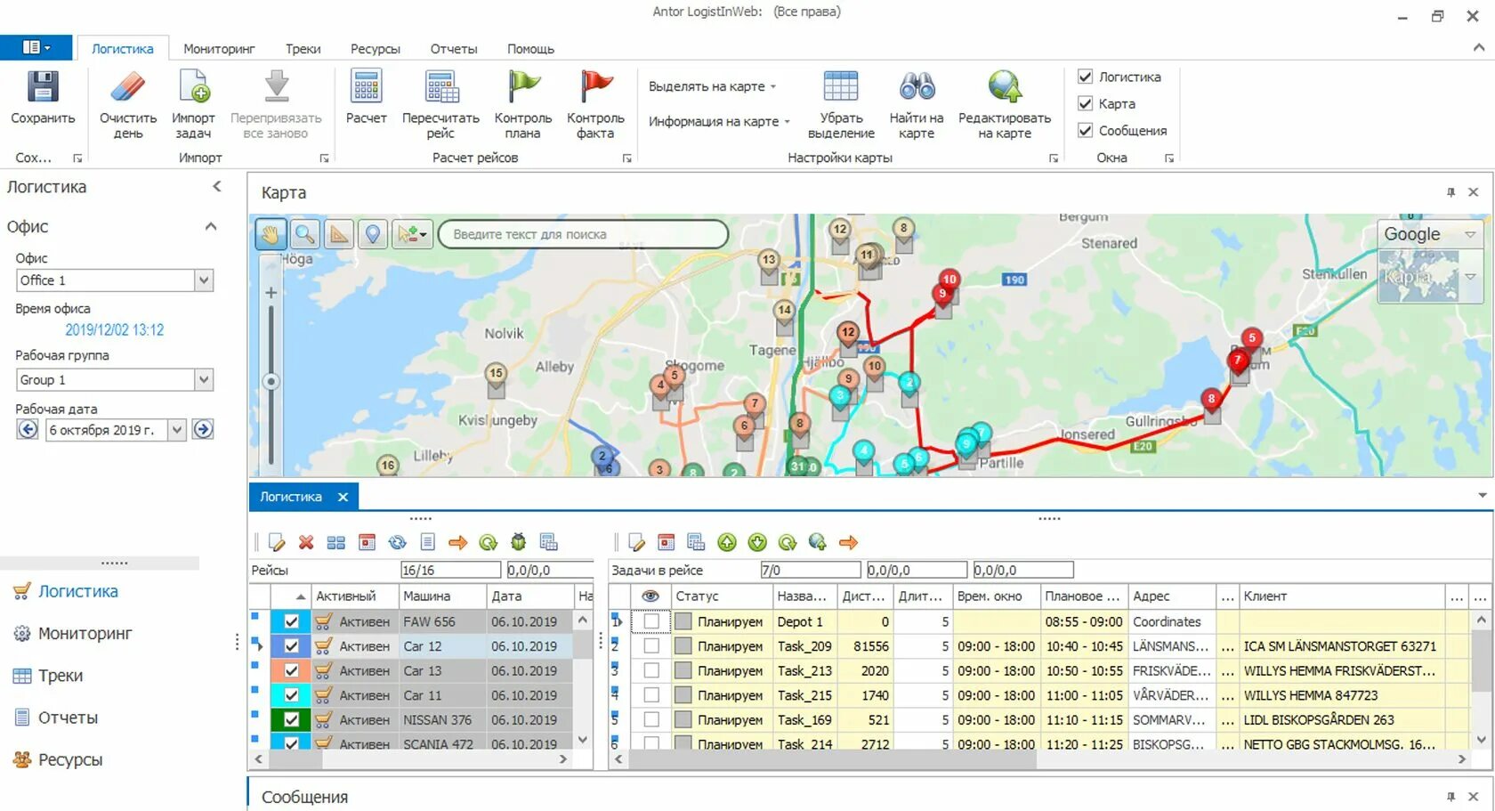The width and height of the screenshot is (1495, 811).
Task: Go to previous working date arrow
Action: (28, 429)
